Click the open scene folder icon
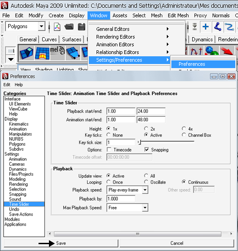Image resolution: width=238 pixels, height=251 pixels. 69,27
